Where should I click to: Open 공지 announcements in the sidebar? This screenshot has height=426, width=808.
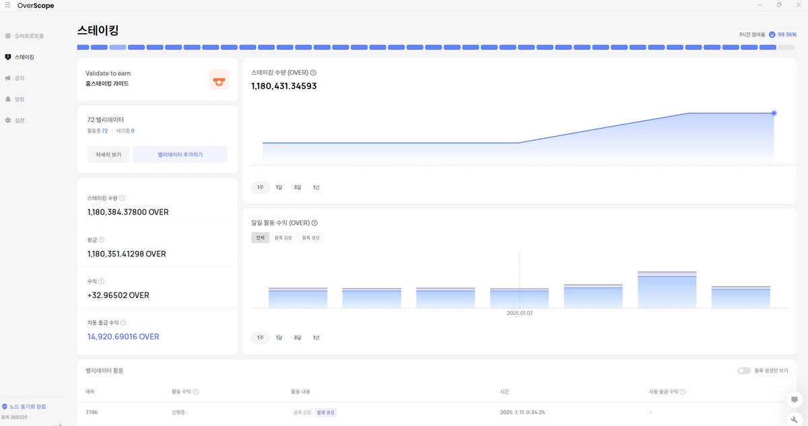pyautogui.click(x=15, y=78)
